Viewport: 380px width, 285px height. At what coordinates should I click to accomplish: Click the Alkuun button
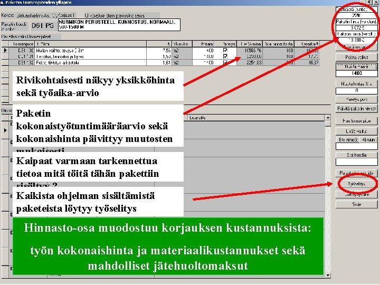pyautogui.click(x=368, y=140)
